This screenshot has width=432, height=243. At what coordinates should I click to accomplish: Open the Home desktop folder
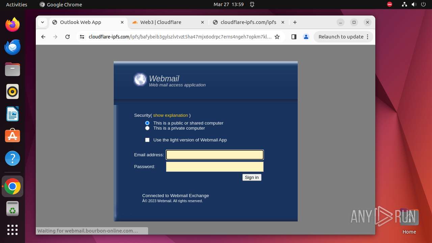click(409, 221)
